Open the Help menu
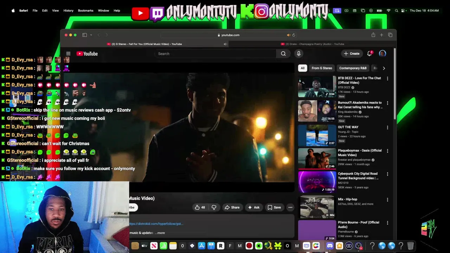 click(117, 11)
